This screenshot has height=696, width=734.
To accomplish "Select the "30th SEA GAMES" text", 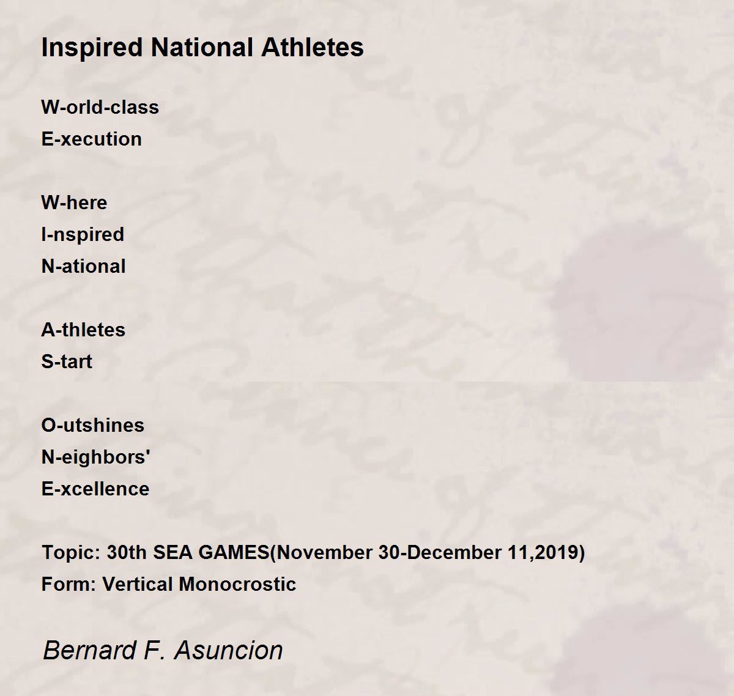I will (188, 552).
